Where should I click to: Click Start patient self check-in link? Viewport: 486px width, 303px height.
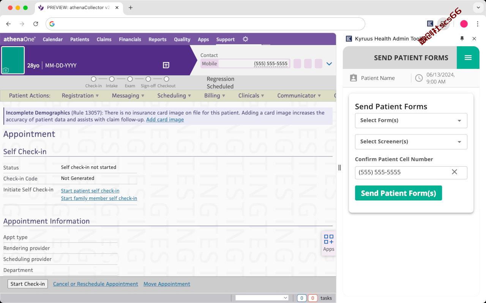(90, 191)
